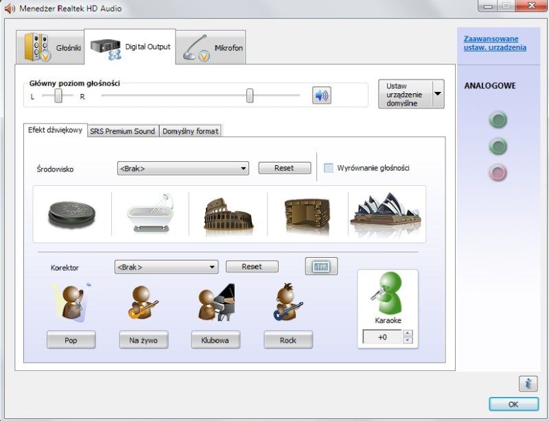549x421 pixels.
Task: Click the live guitarist equalizer icon
Action: 143,302
